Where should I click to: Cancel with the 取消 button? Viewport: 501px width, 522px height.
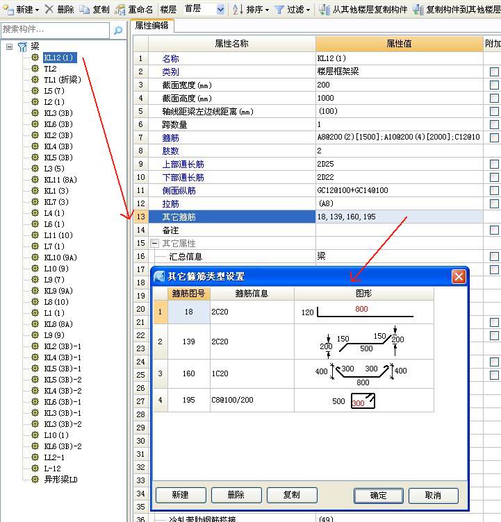(434, 496)
